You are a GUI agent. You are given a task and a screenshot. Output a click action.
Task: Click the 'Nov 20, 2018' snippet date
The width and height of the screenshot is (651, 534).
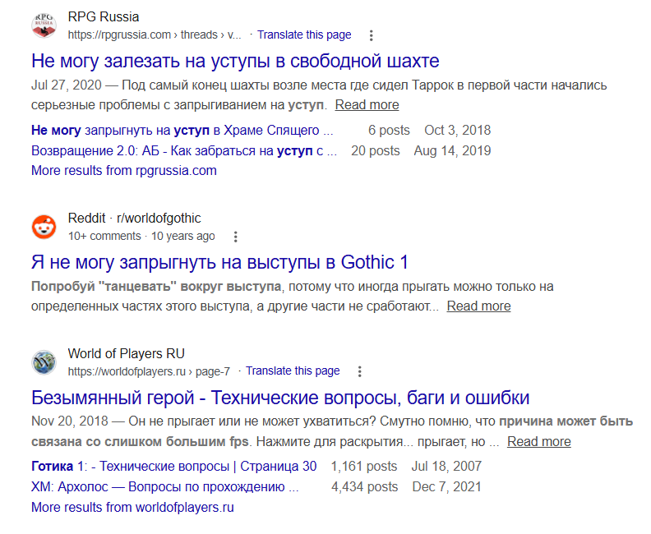click(70, 421)
